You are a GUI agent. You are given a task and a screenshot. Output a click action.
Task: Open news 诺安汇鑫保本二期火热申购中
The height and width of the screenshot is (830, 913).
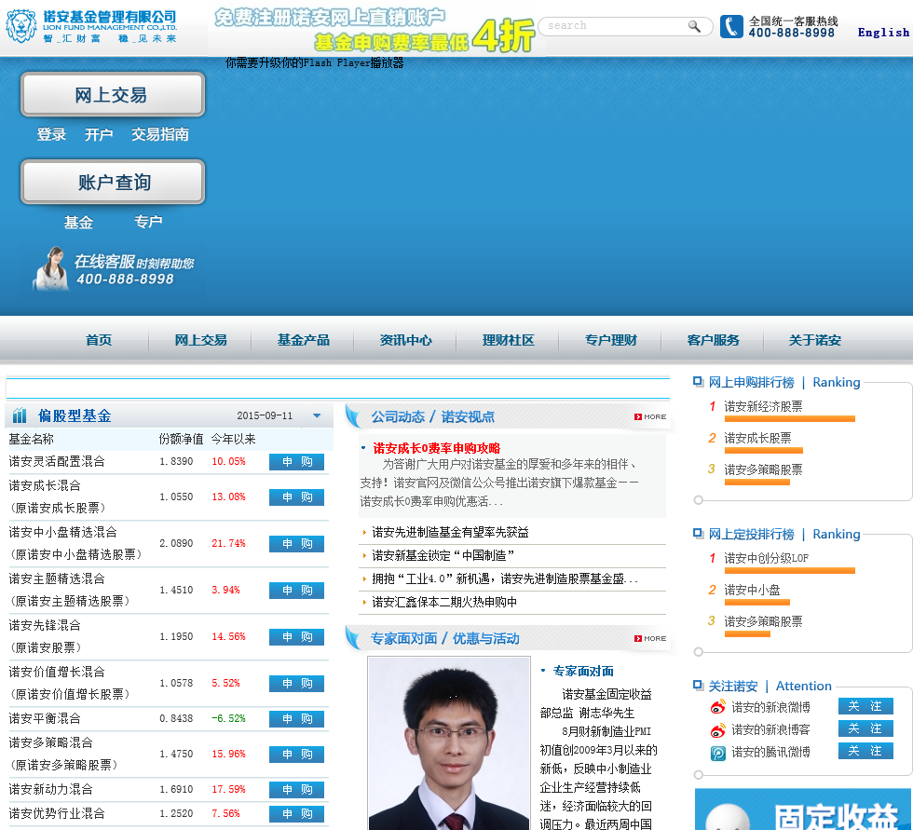pyautogui.click(x=444, y=602)
